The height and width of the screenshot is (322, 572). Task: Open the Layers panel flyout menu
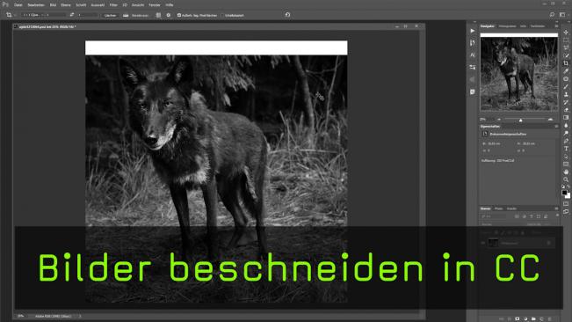[x=556, y=209]
